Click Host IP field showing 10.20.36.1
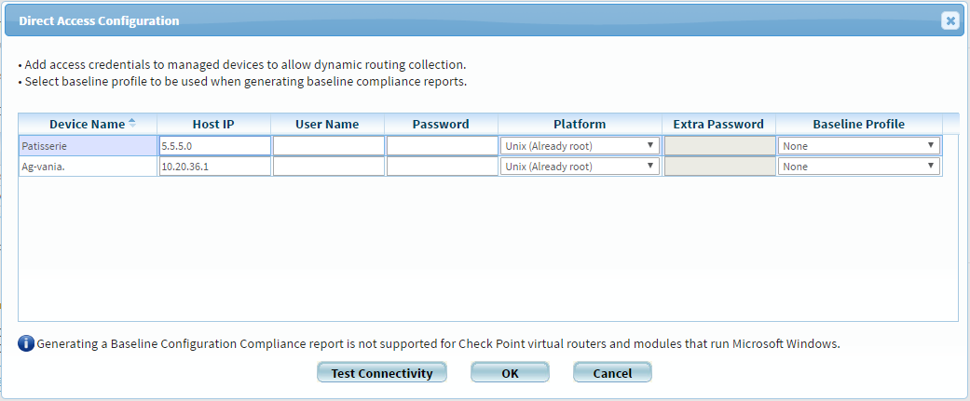The height and width of the screenshot is (401, 970). [214, 167]
